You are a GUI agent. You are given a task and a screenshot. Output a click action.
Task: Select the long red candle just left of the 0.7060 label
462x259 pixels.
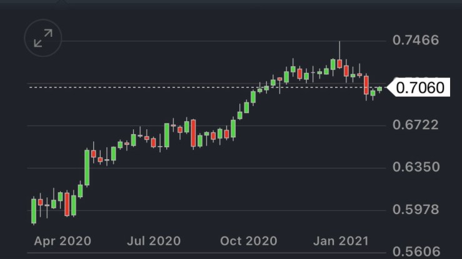pyautogui.click(x=366, y=84)
